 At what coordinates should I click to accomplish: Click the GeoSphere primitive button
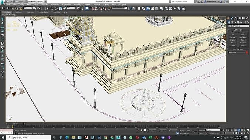coord(243,37)
